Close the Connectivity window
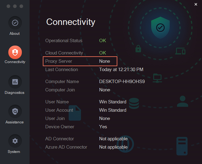The height and width of the screenshot is (164, 202). point(196,4)
